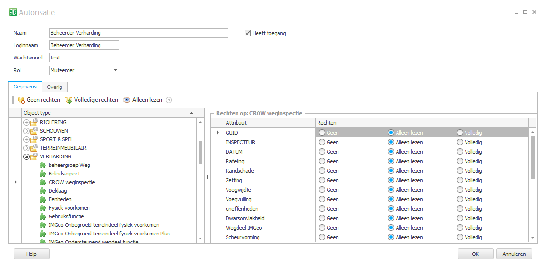The height and width of the screenshot is (273, 546).
Task: Expand the SCHOUWEN tree node
Action: point(27,131)
